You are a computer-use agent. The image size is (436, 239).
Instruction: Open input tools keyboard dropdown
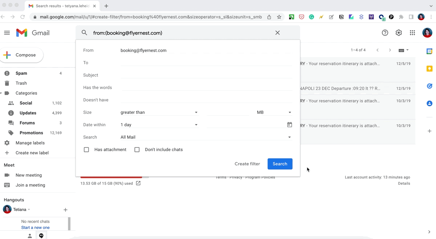[x=404, y=50]
